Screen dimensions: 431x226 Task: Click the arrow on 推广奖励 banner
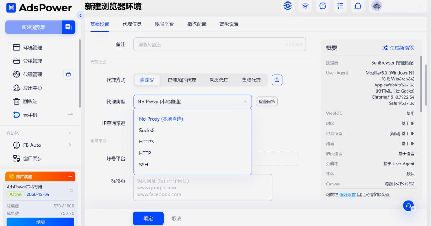point(70,176)
